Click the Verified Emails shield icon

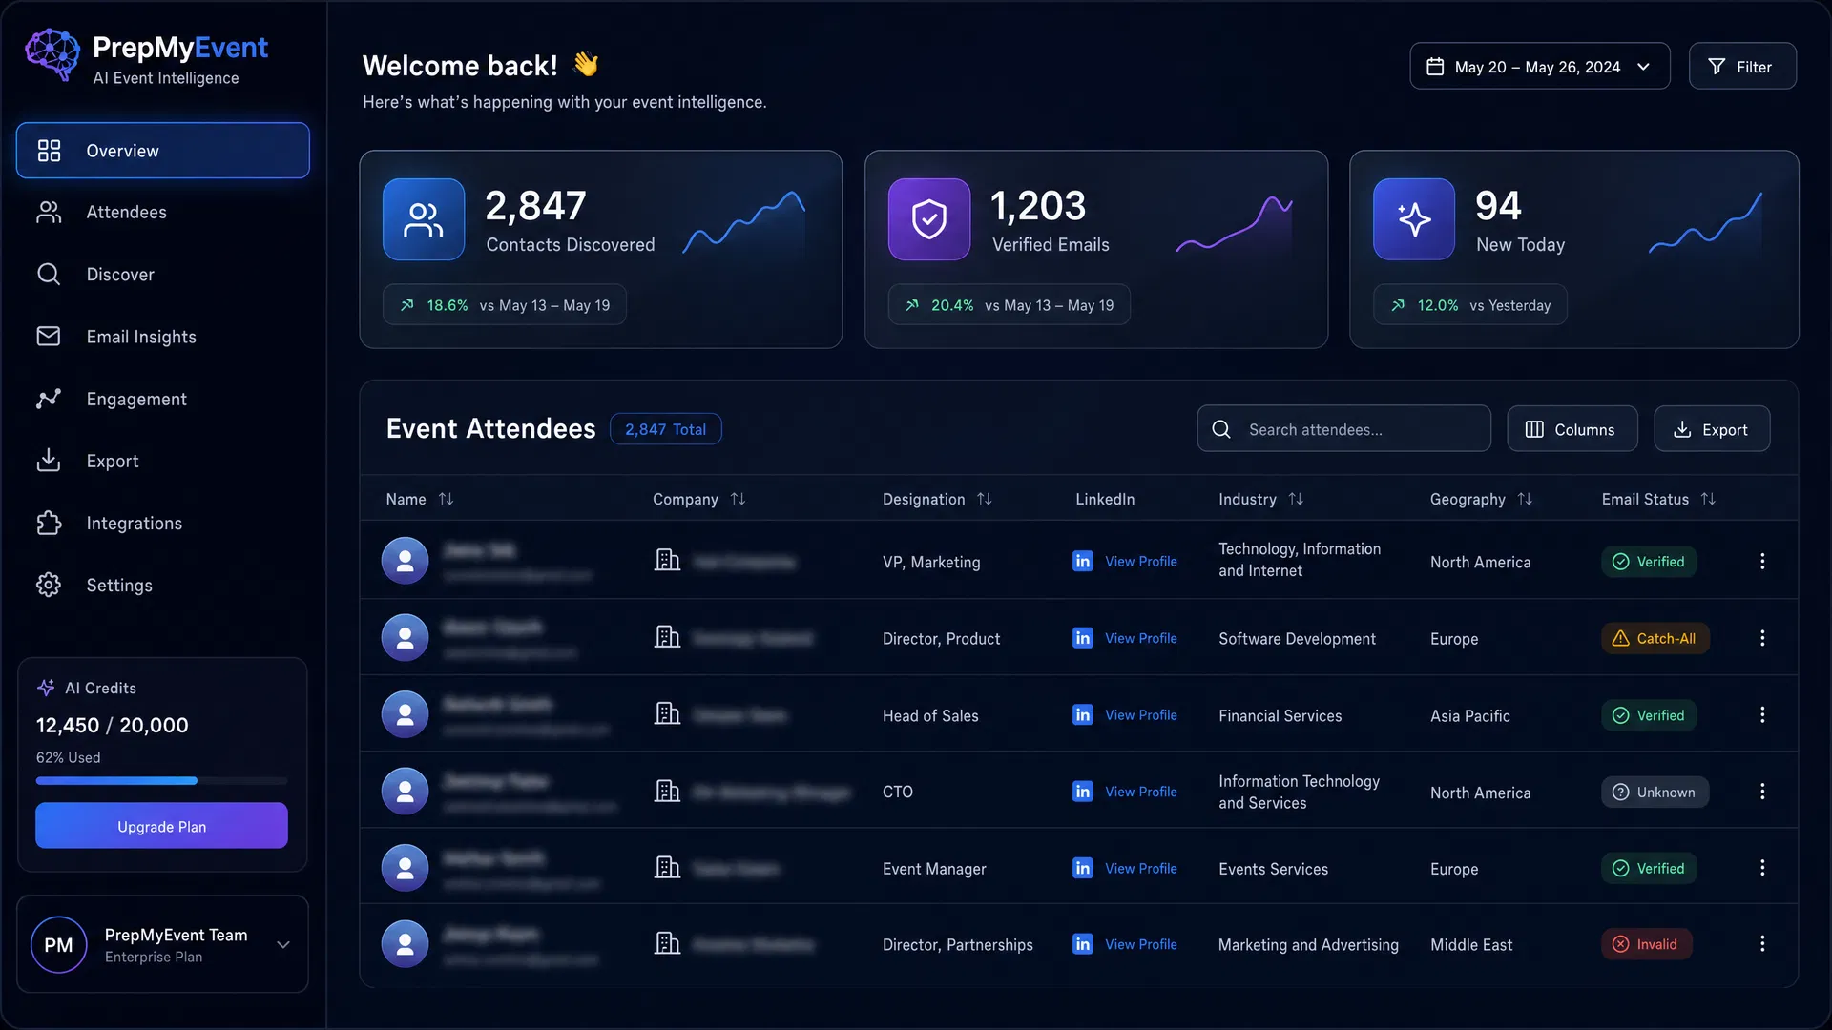929,219
